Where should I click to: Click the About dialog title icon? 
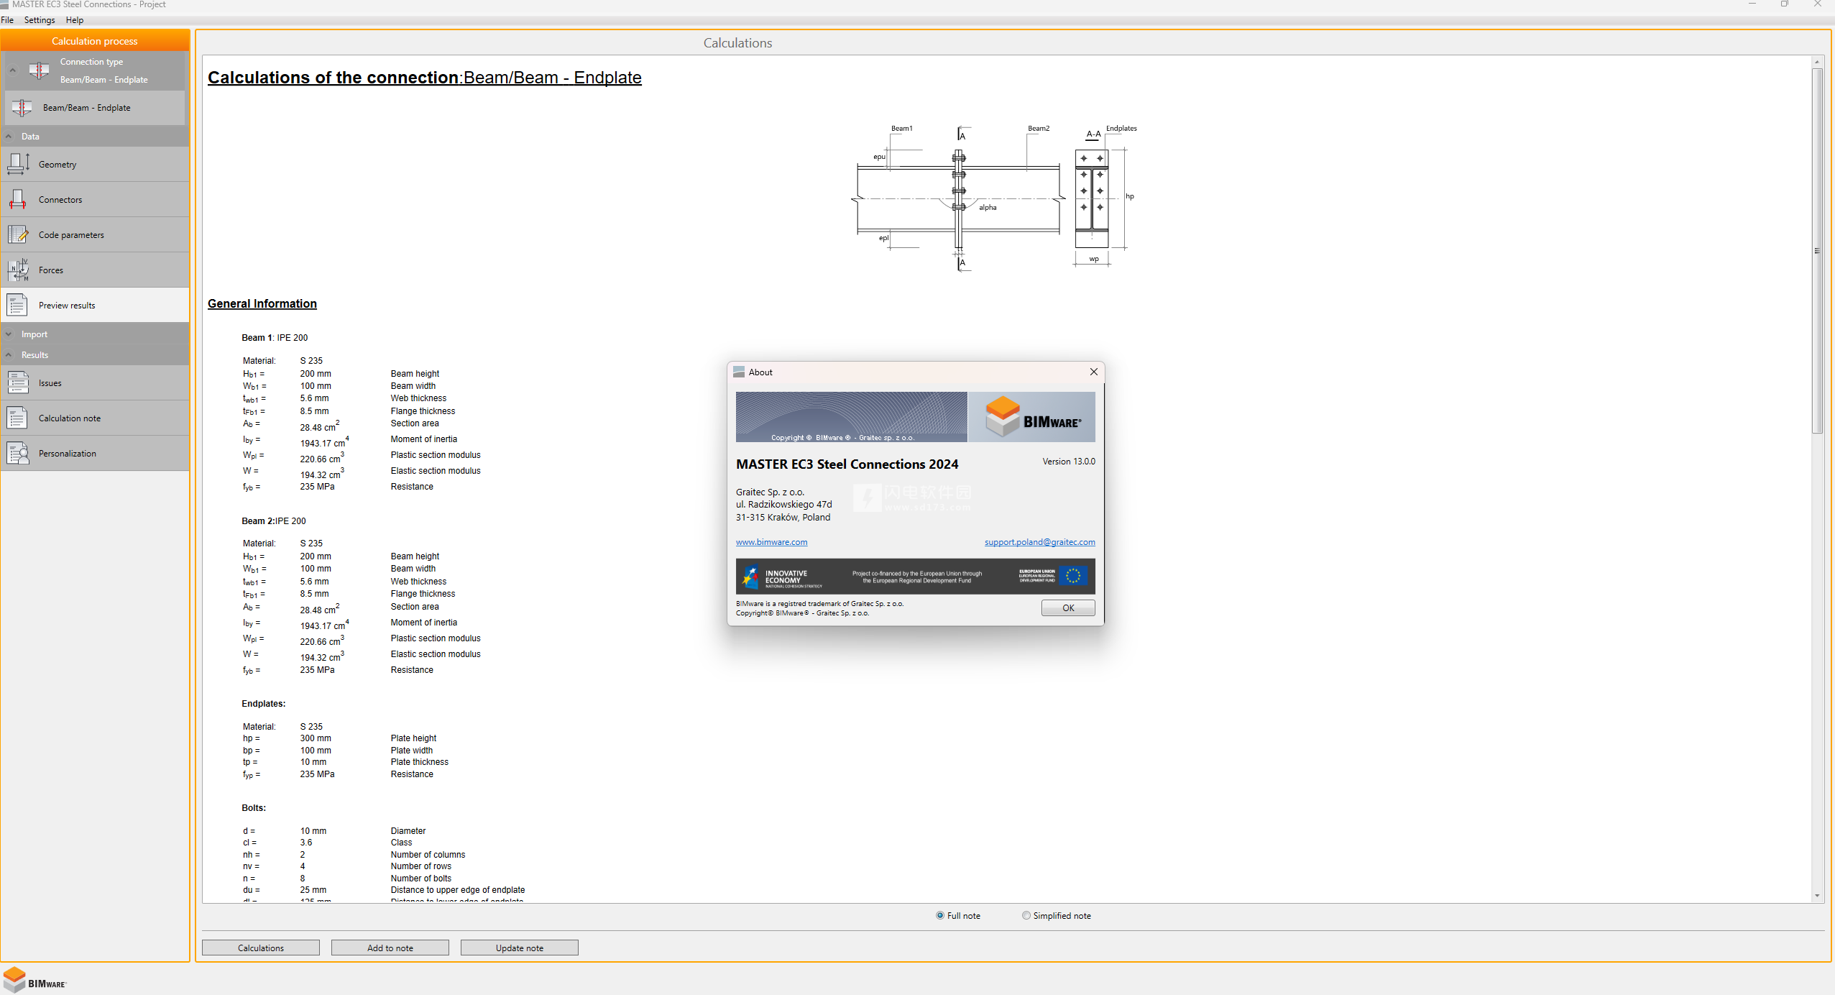click(738, 372)
